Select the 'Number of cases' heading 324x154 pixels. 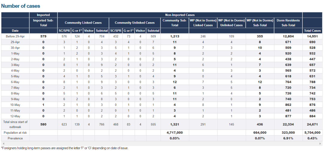pos(21,6)
